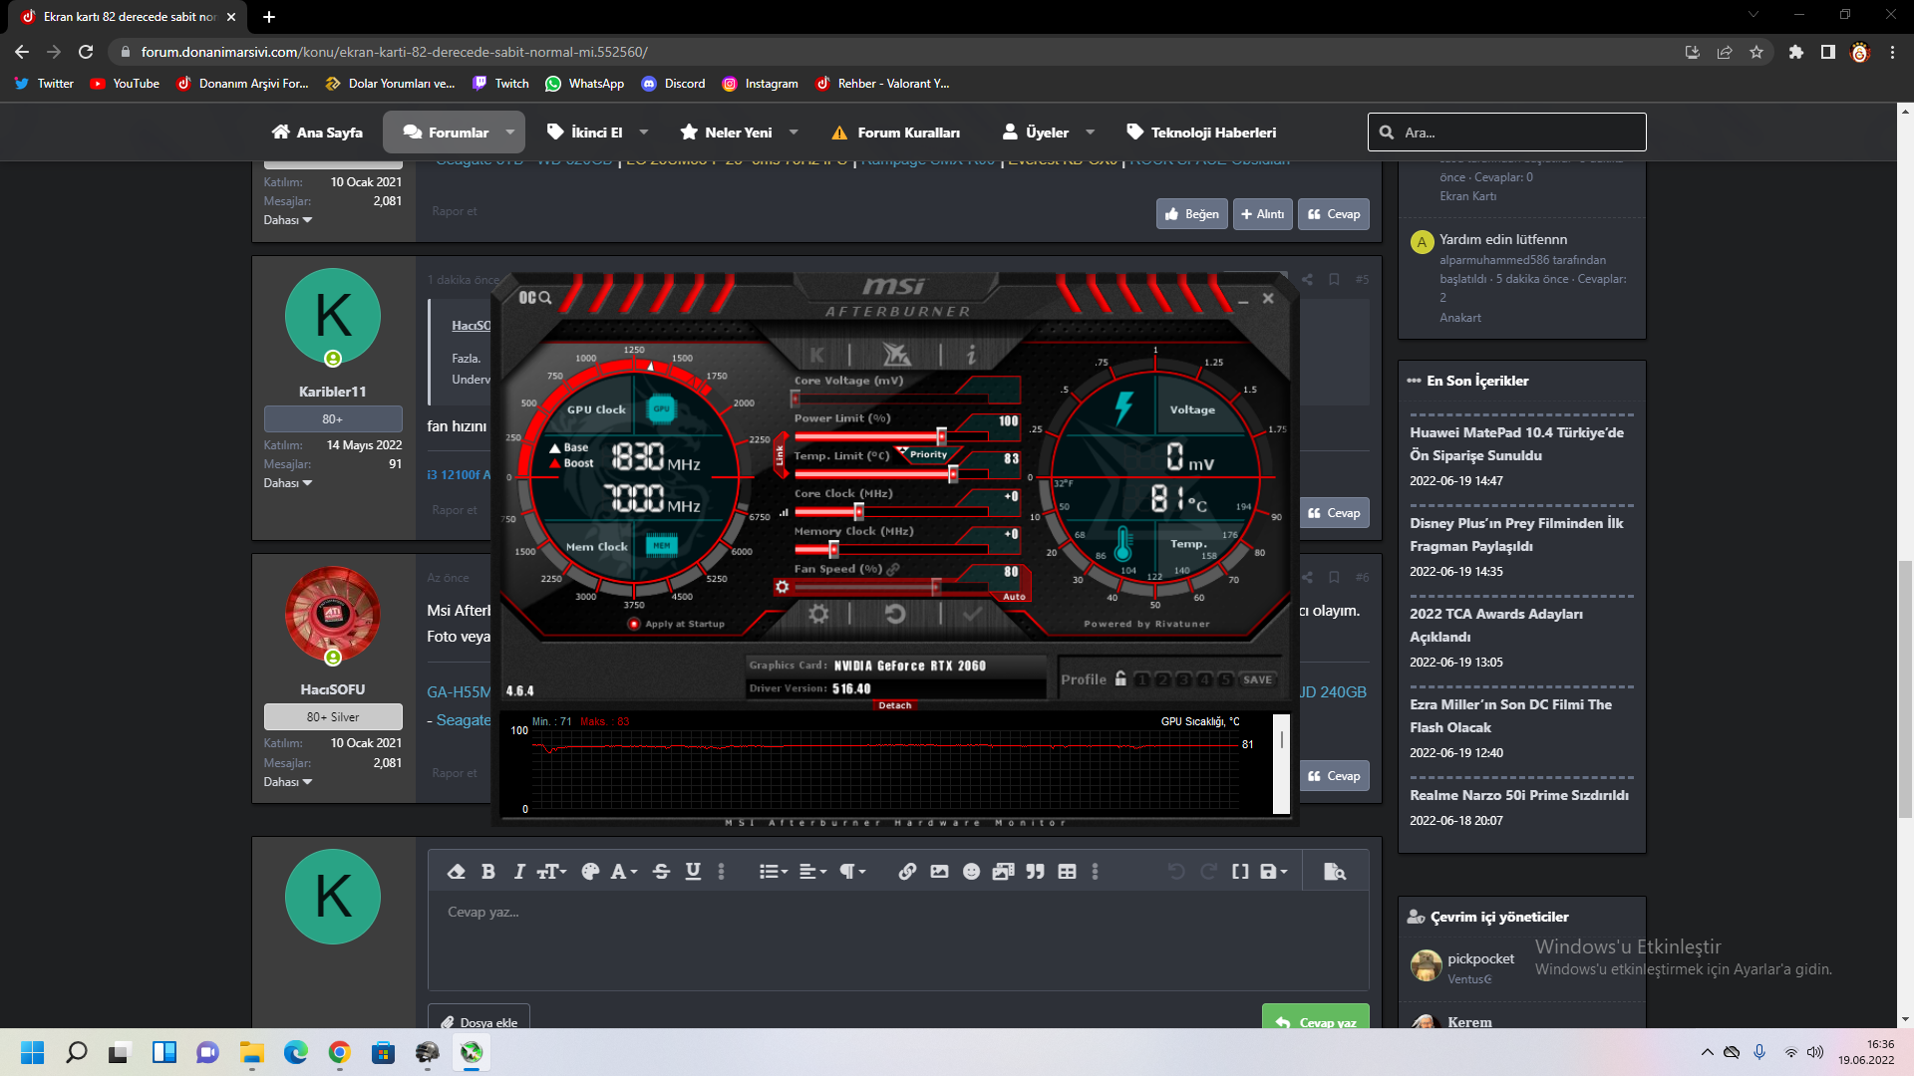Toggle strikethrough in reply editor
This screenshot has height=1076, width=1914.
click(661, 872)
